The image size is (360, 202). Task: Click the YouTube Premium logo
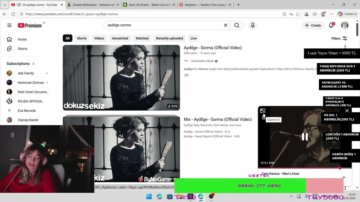30,25
